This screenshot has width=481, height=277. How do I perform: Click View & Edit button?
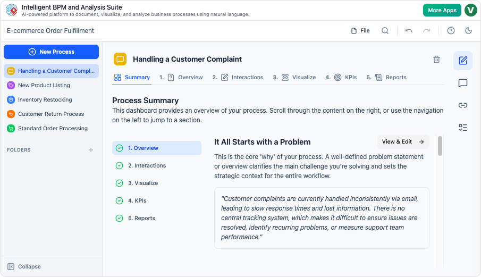403,142
